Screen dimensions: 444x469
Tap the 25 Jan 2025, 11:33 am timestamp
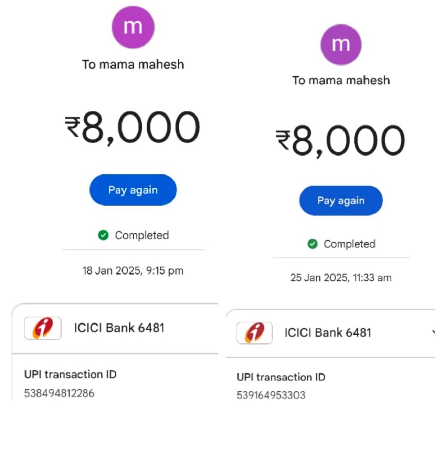341,278
